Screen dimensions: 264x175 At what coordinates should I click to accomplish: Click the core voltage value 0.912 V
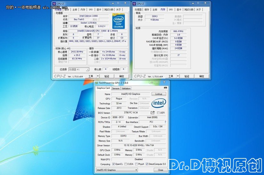(102, 26)
